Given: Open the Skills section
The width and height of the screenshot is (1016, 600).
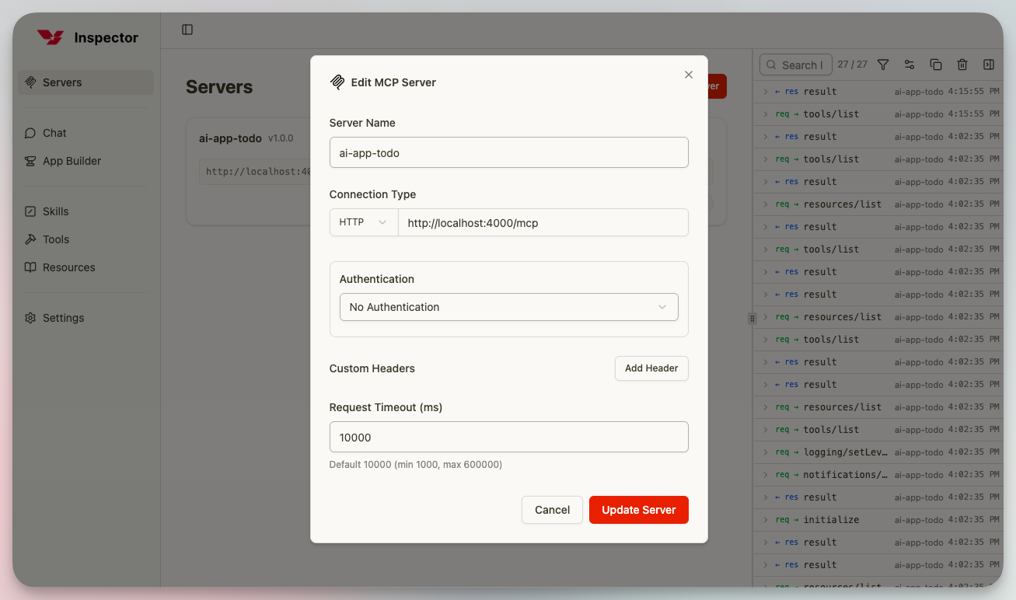Looking at the screenshot, I should click(x=86, y=211).
